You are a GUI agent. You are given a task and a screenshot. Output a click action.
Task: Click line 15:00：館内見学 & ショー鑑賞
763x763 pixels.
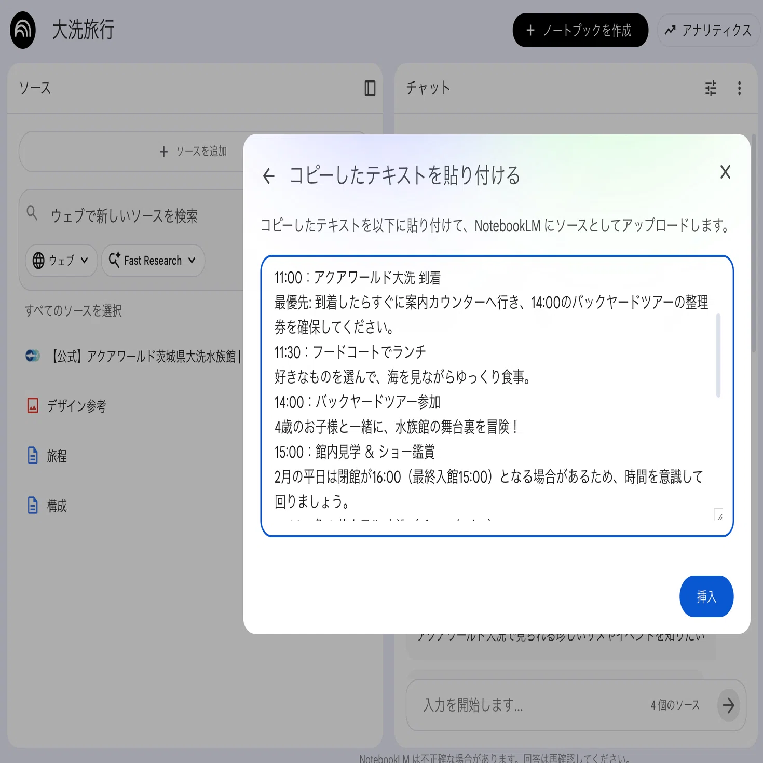(x=355, y=452)
